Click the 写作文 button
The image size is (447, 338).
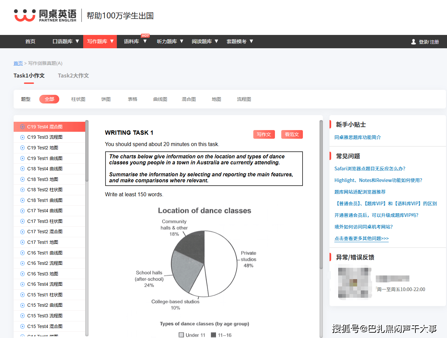click(x=264, y=134)
